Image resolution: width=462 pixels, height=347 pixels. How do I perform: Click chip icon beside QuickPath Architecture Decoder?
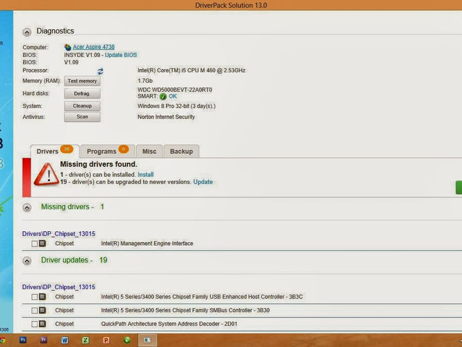(42, 324)
